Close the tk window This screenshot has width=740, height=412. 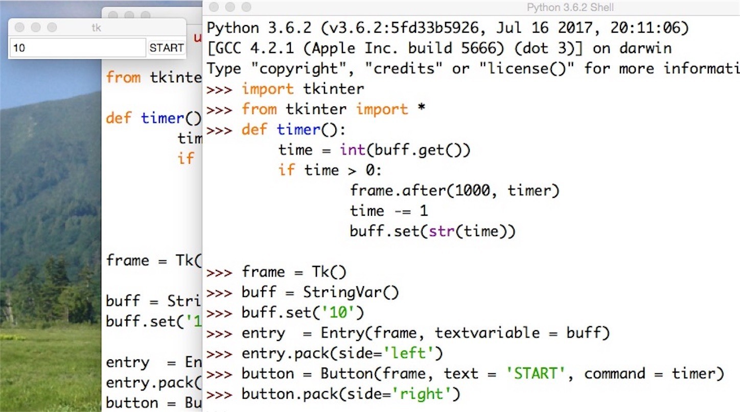coord(19,28)
